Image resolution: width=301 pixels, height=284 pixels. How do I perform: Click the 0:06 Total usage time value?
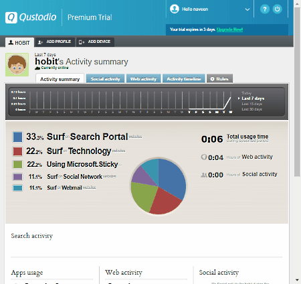pos(212,139)
